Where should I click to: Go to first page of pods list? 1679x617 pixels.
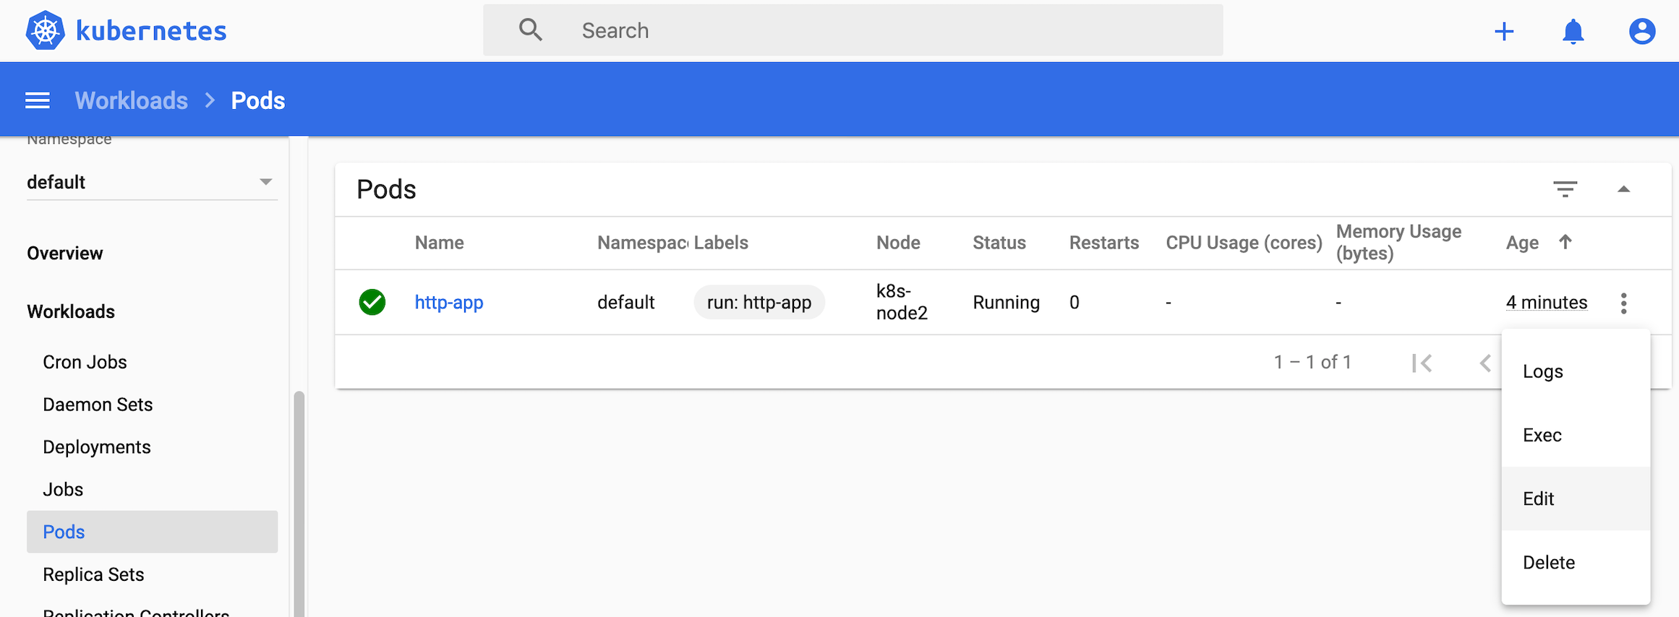1422,363
